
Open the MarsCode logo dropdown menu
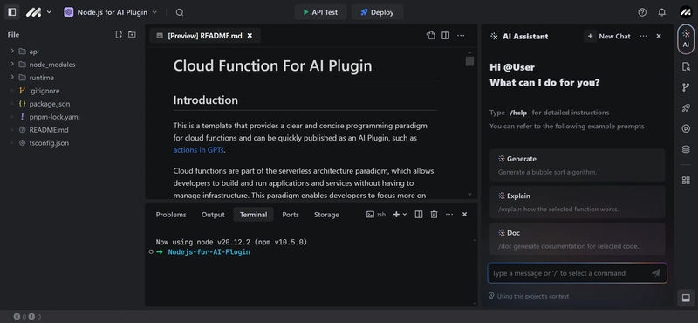tap(38, 12)
